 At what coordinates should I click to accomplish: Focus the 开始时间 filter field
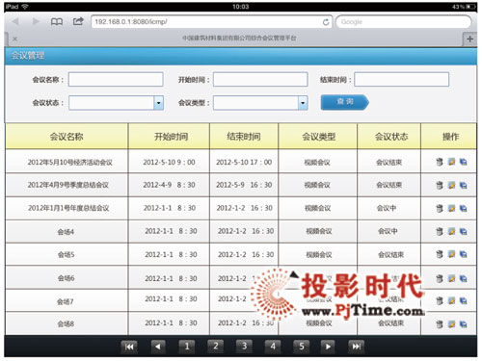260,79
